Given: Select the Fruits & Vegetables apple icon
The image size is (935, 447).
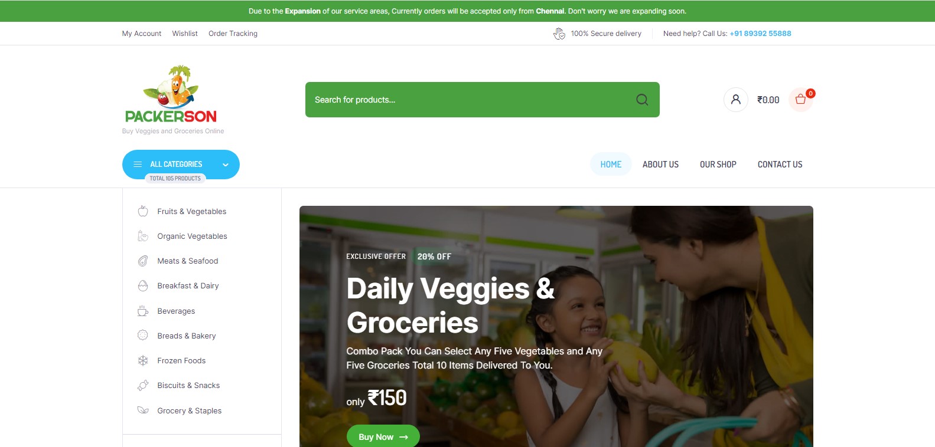Looking at the screenshot, I should [x=143, y=211].
